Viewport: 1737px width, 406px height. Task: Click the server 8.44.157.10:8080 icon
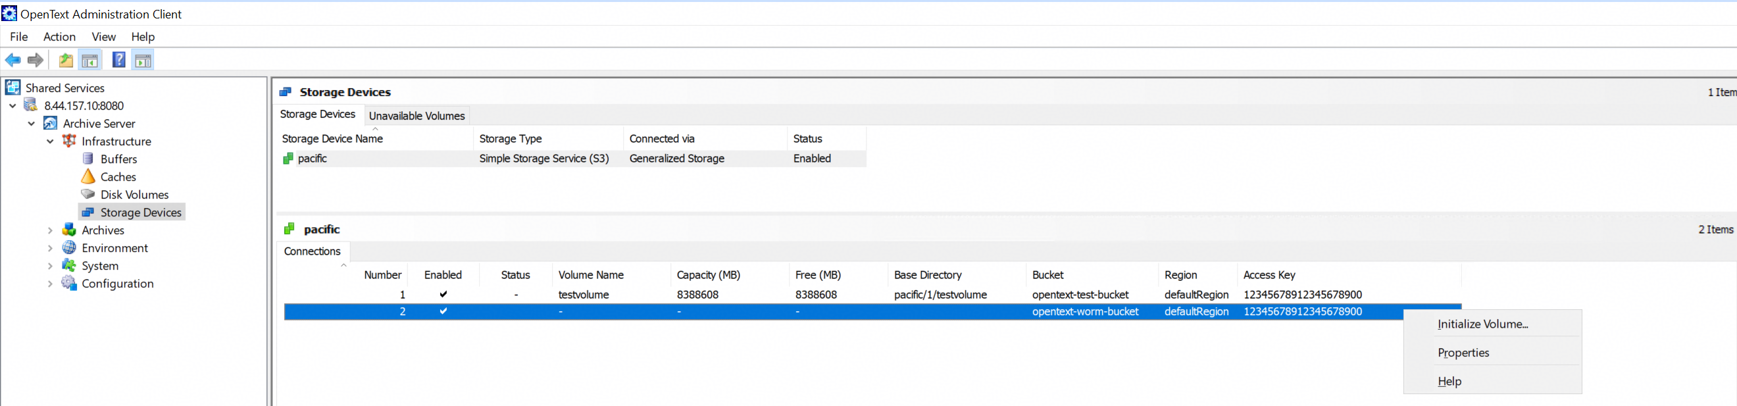point(31,105)
